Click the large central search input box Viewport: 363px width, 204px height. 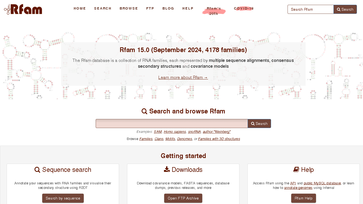pos(172,124)
